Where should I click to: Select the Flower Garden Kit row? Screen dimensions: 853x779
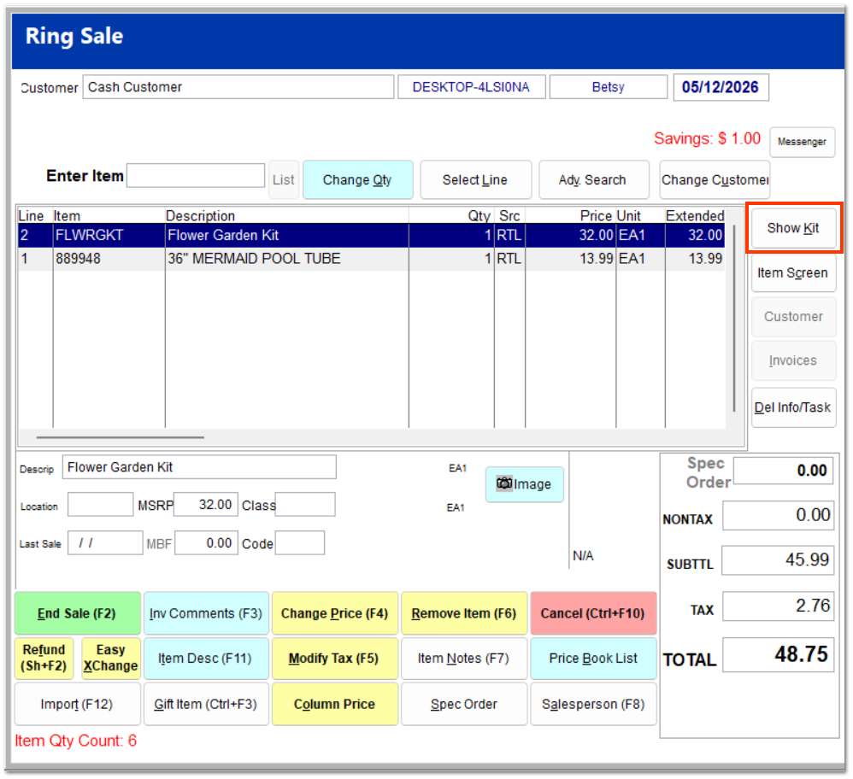click(x=372, y=236)
